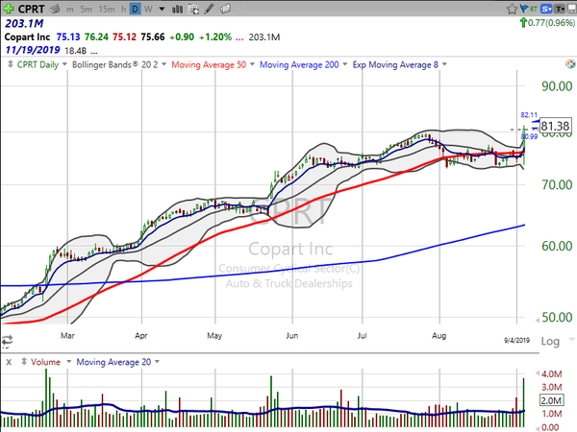Close the Volume pane with x
The height and width of the screenshot is (432, 577).
[x=8, y=363]
